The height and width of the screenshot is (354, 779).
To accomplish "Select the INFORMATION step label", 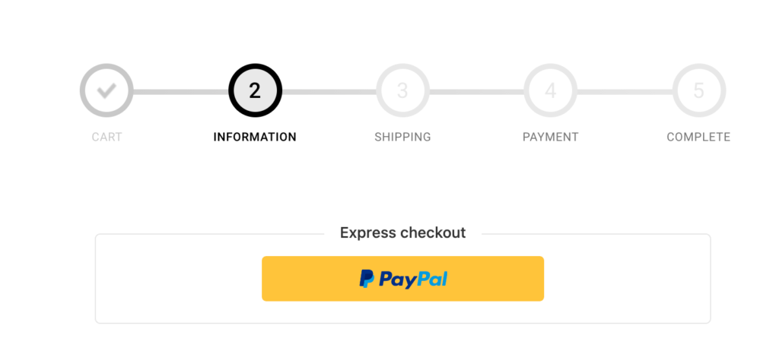I will coord(255,137).
